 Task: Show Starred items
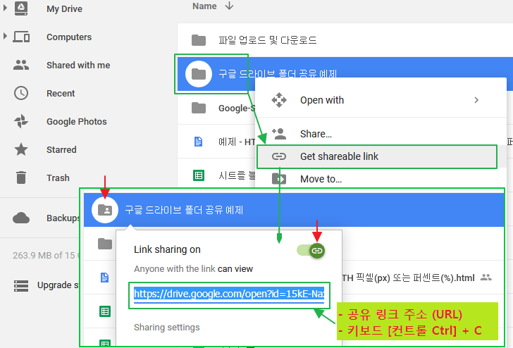pyautogui.click(x=61, y=149)
